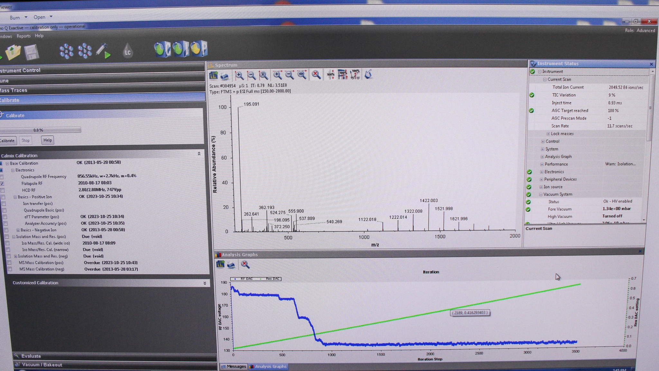Screen dimensions: 659x371
Task: Click Analysis Graphs display options icon
Action: pos(220,264)
